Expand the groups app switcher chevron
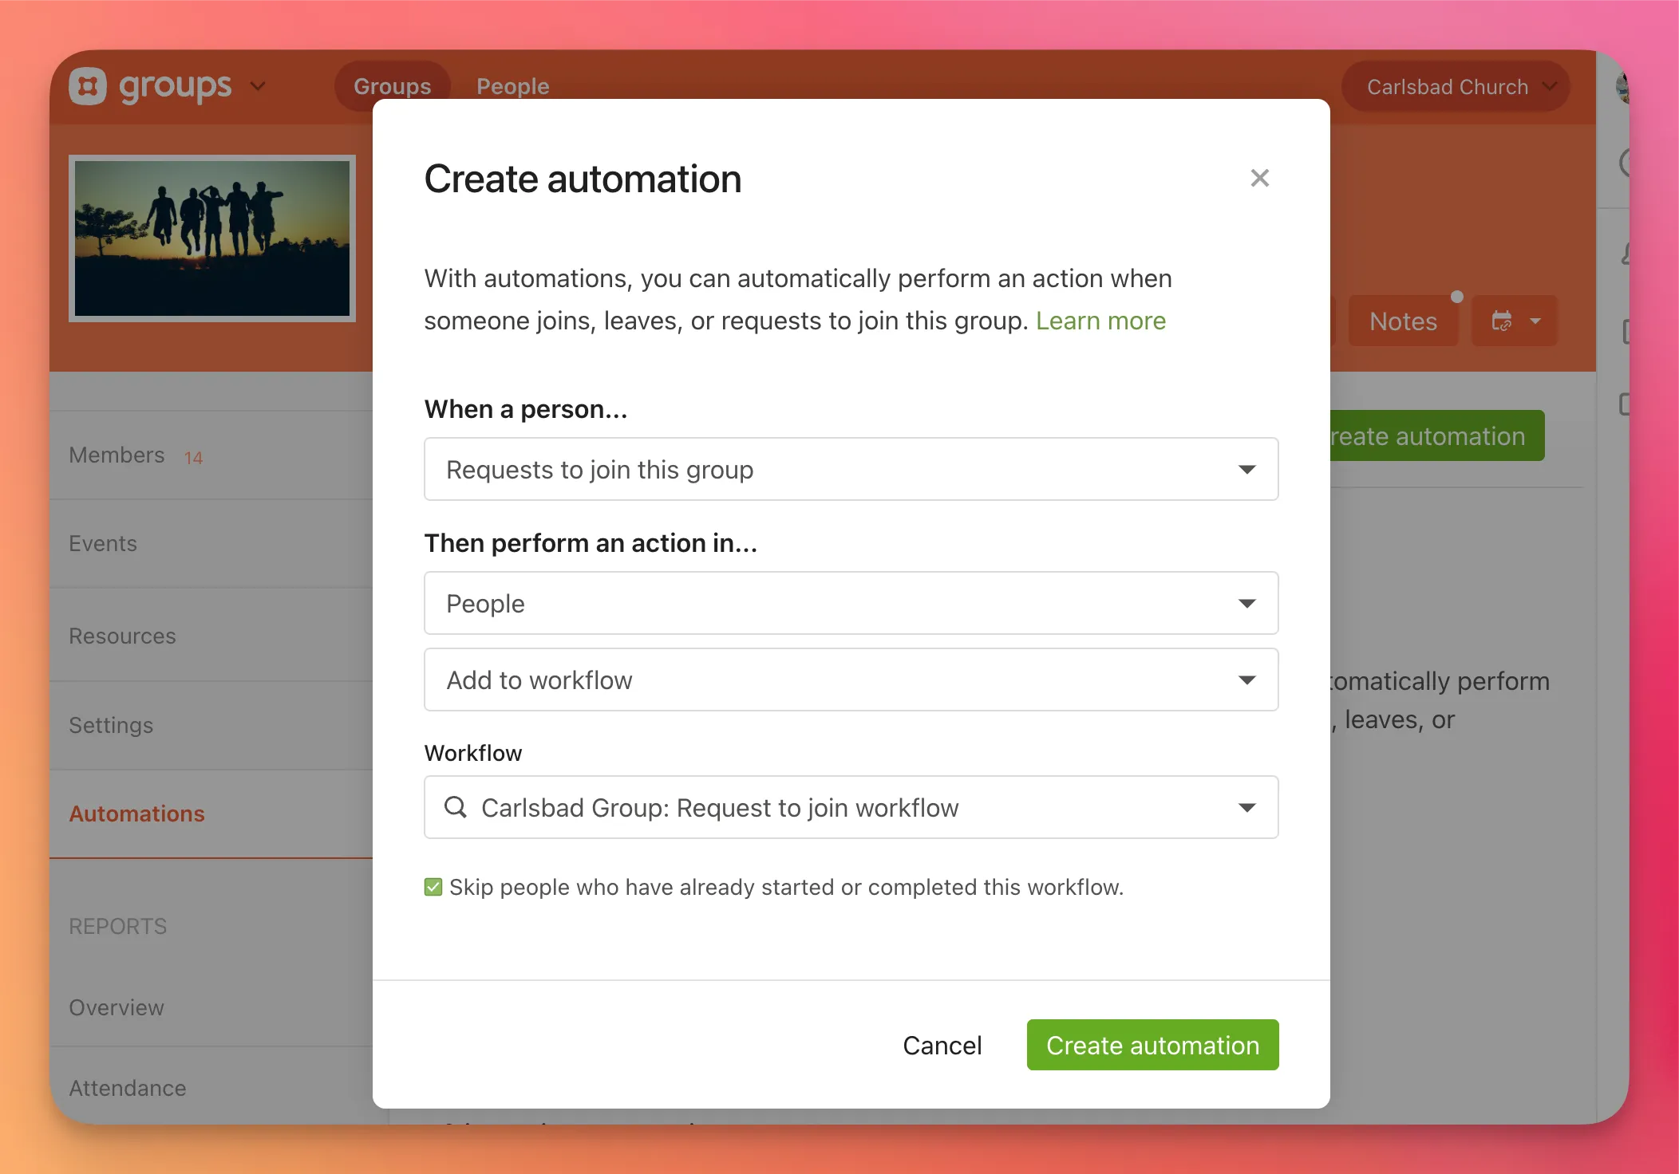The width and height of the screenshot is (1679, 1174). coord(258,86)
